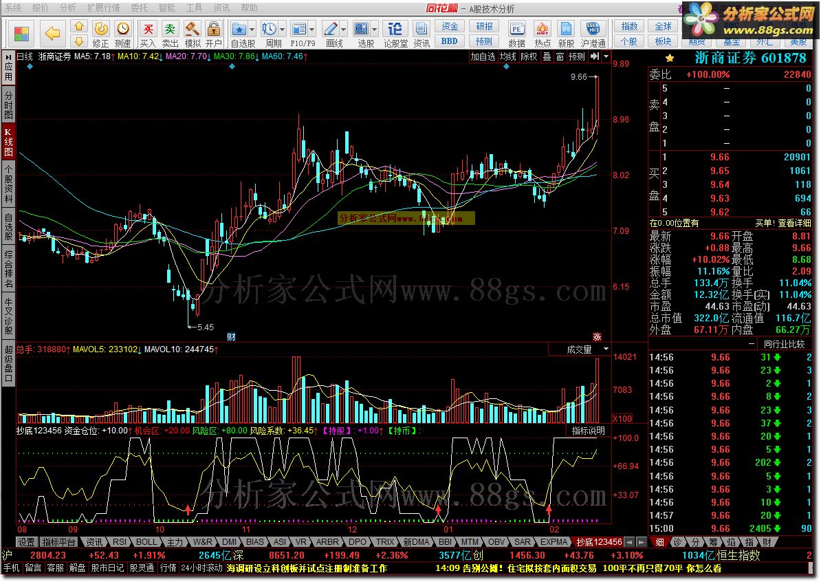Click the 同行业比较 link
Image resolution: width=821 pixels, height=582 pixels.
pyautogui.click(x=784, y=344)
